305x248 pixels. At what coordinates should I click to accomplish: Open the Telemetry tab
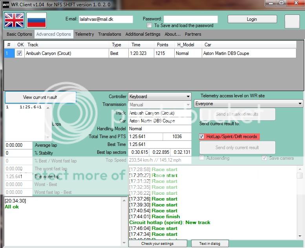click(84, 34)
